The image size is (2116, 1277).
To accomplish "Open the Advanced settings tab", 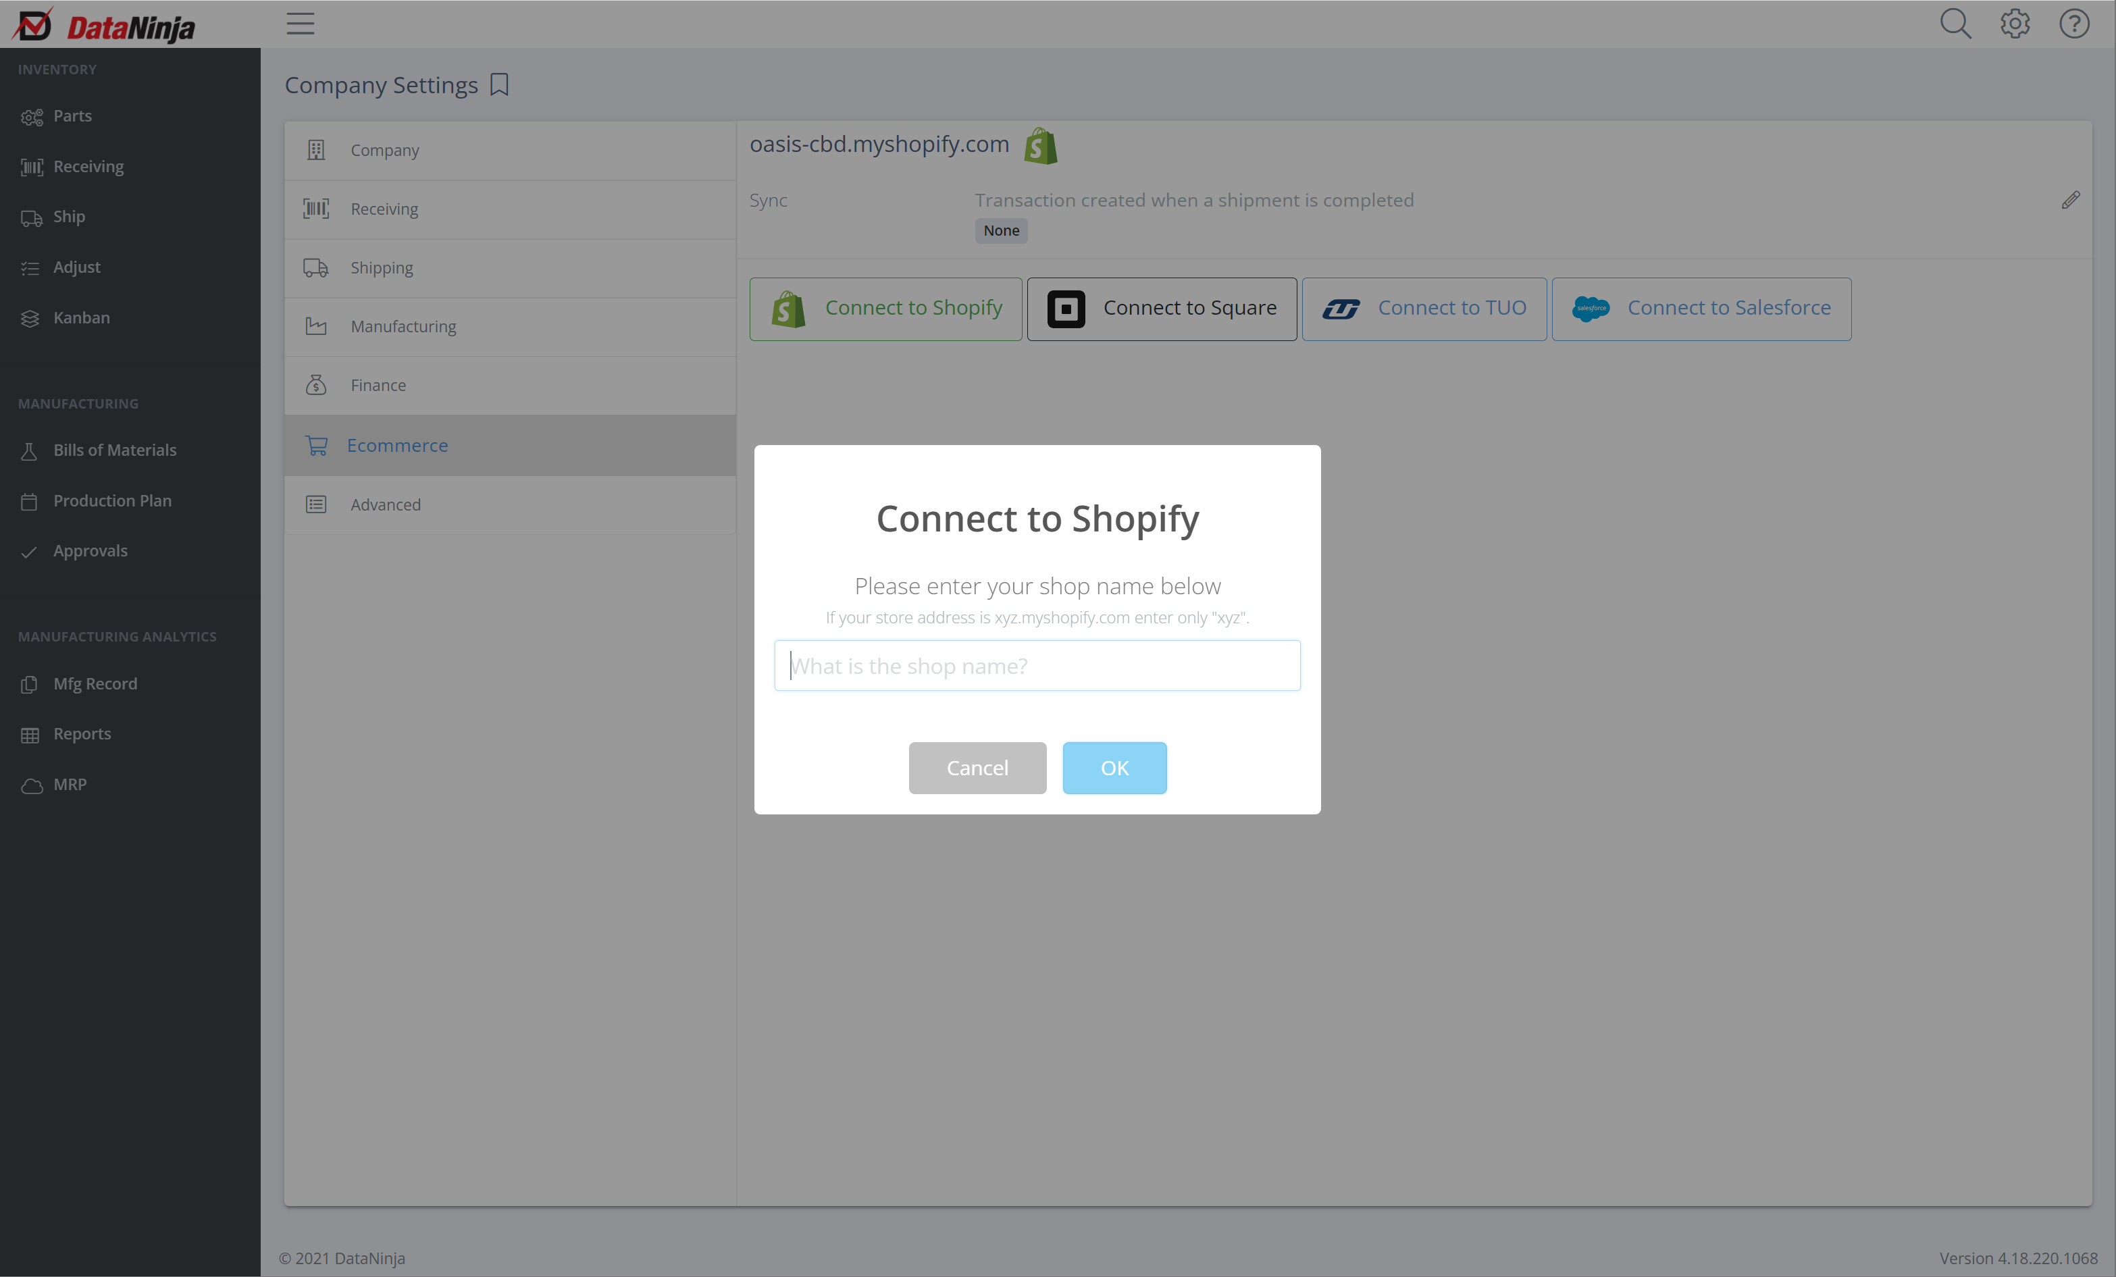I will 385,505.
